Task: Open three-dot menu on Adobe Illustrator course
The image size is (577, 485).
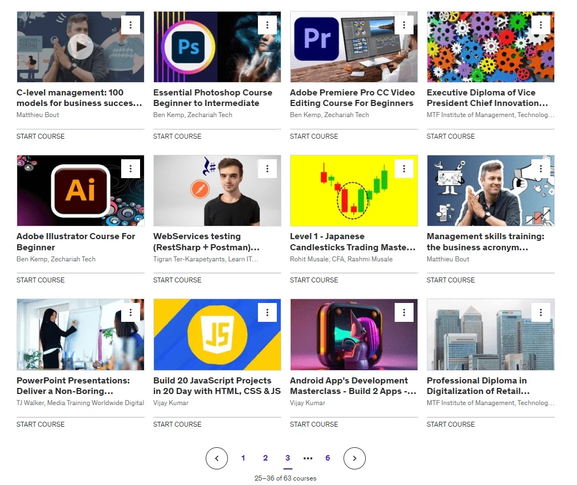Action: point(130,169)
